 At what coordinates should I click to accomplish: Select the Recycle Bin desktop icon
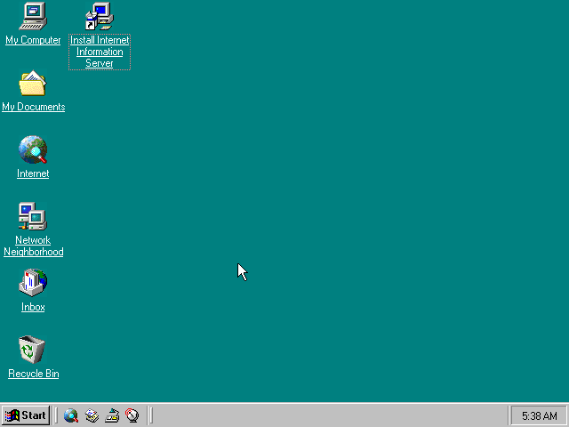point(33,350)
